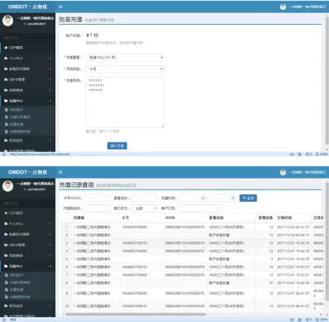Click the hamburger menu icon above 充值记录查询 heading
The width and height of the screenshot is (329, 322).
pos(61,172)
